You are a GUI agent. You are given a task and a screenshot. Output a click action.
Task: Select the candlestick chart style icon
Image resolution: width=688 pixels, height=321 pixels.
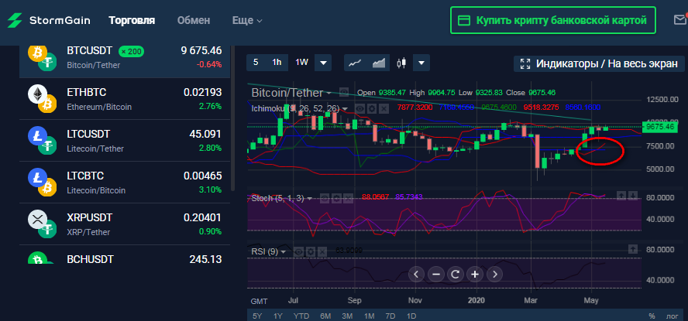point(401,63)
